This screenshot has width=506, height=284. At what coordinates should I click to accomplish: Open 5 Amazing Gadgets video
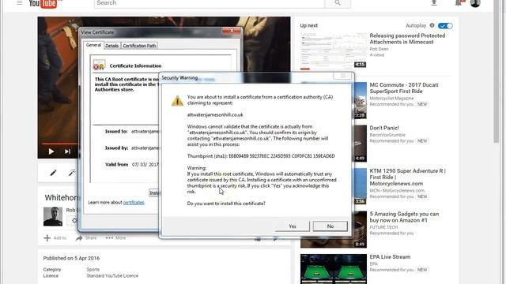(x=404, y=217)
